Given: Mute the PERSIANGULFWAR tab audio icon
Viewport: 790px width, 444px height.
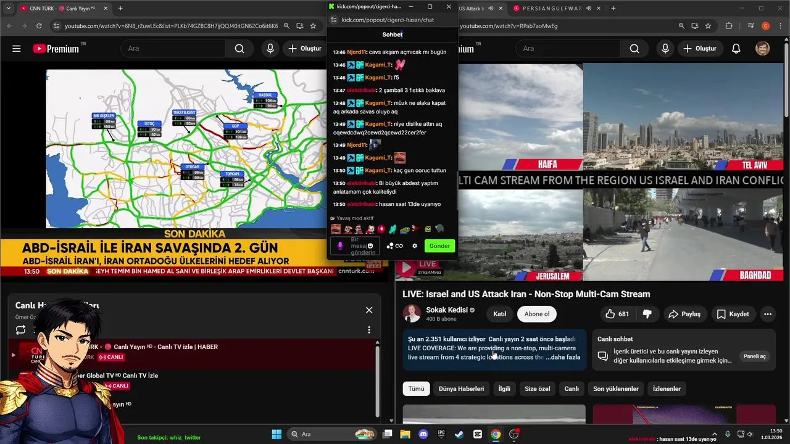Looking at the screenshot, I should pos(589,8).
